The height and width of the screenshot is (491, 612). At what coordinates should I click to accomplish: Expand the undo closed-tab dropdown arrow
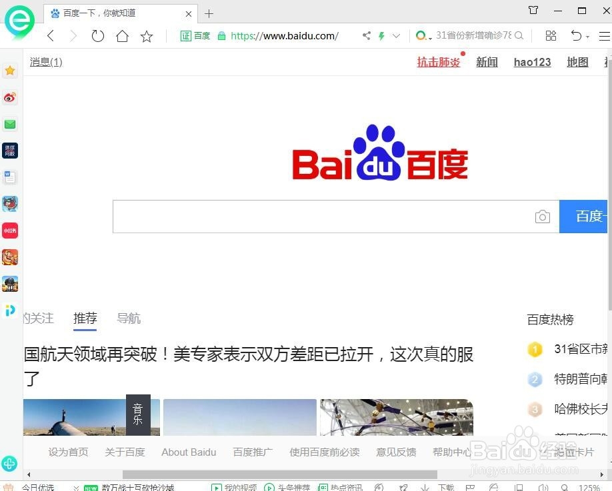click(587, 37)
